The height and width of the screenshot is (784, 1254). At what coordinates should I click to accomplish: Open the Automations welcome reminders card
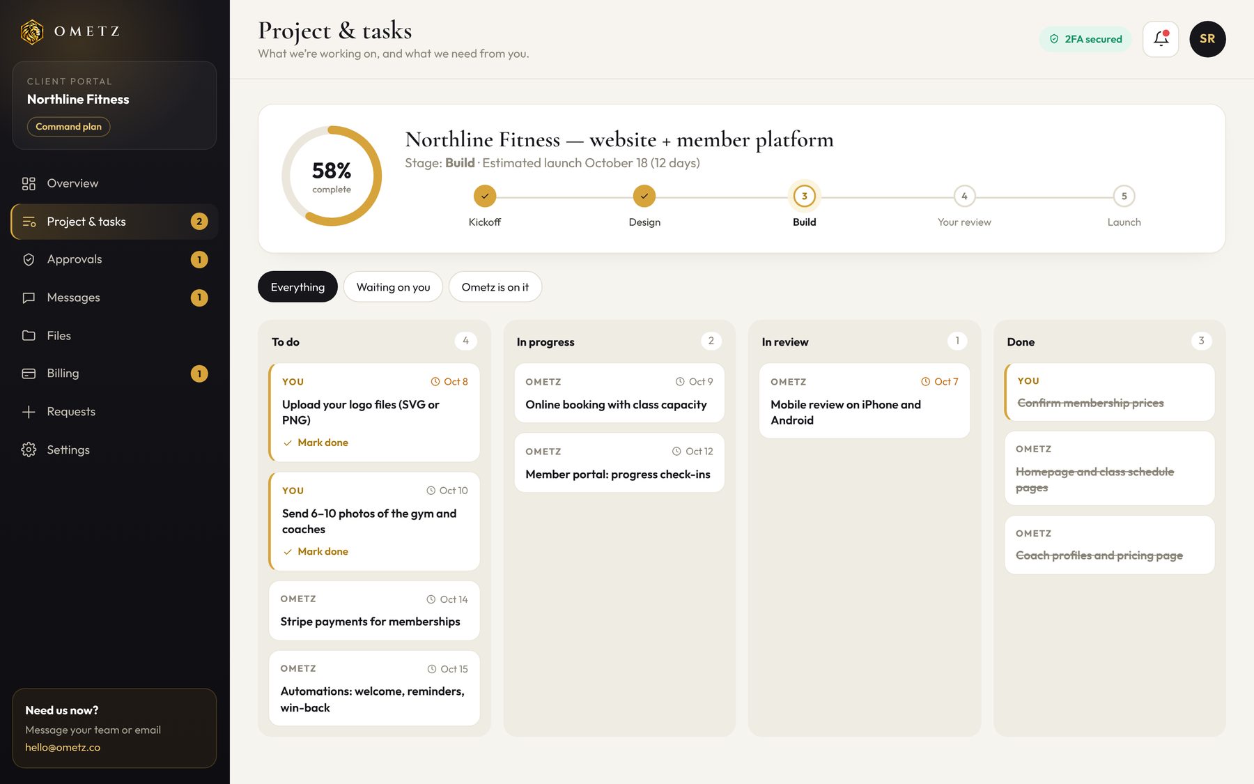[374, 689]
